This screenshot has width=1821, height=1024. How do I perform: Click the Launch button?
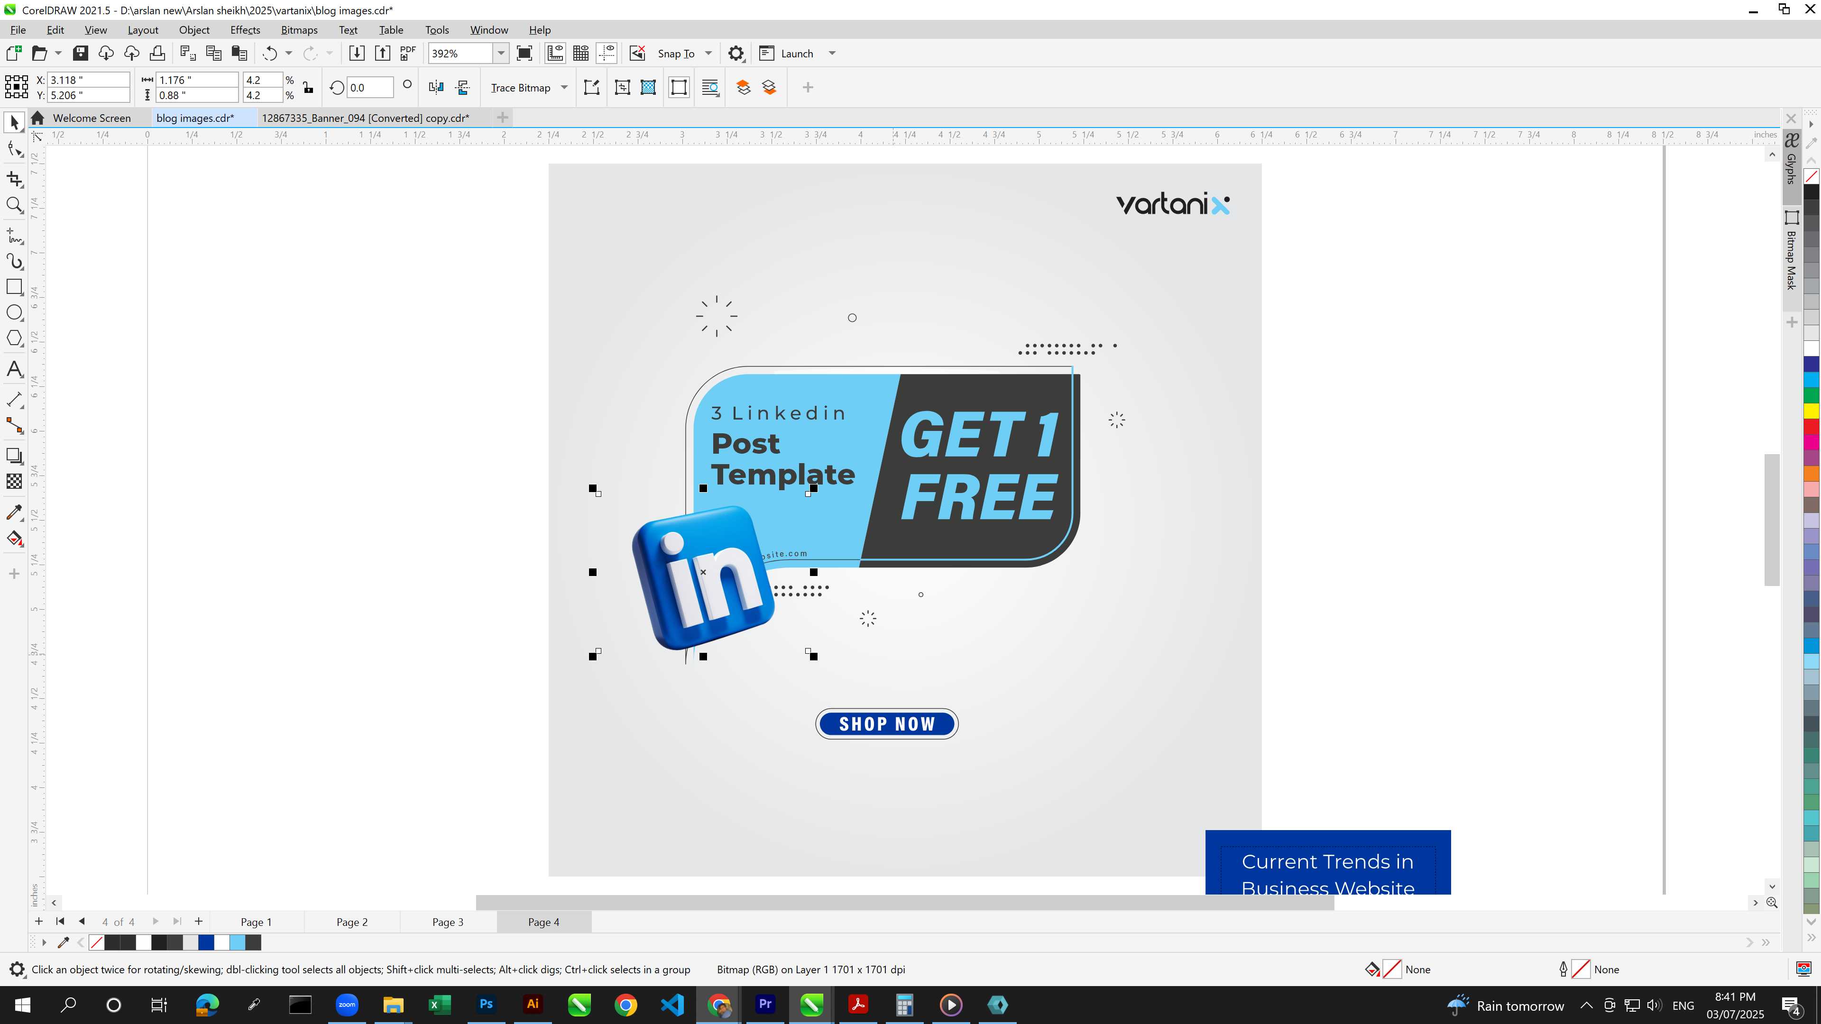tap(787, 53)
